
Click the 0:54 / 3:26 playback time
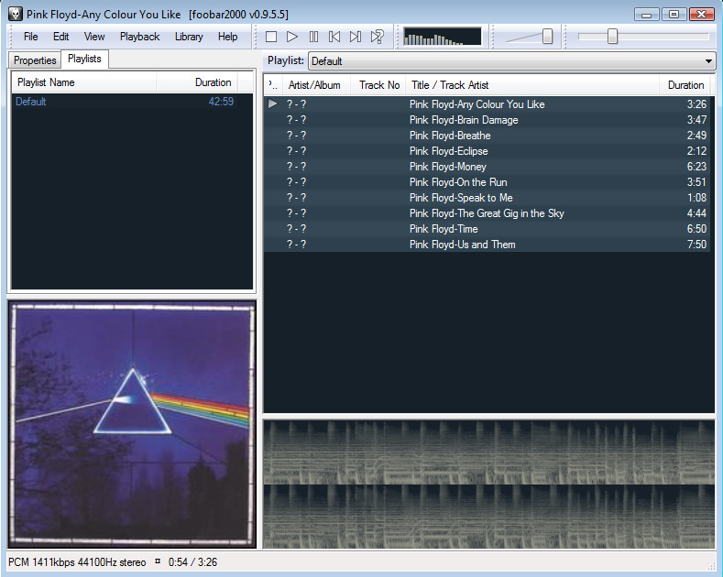pos(192,562)
